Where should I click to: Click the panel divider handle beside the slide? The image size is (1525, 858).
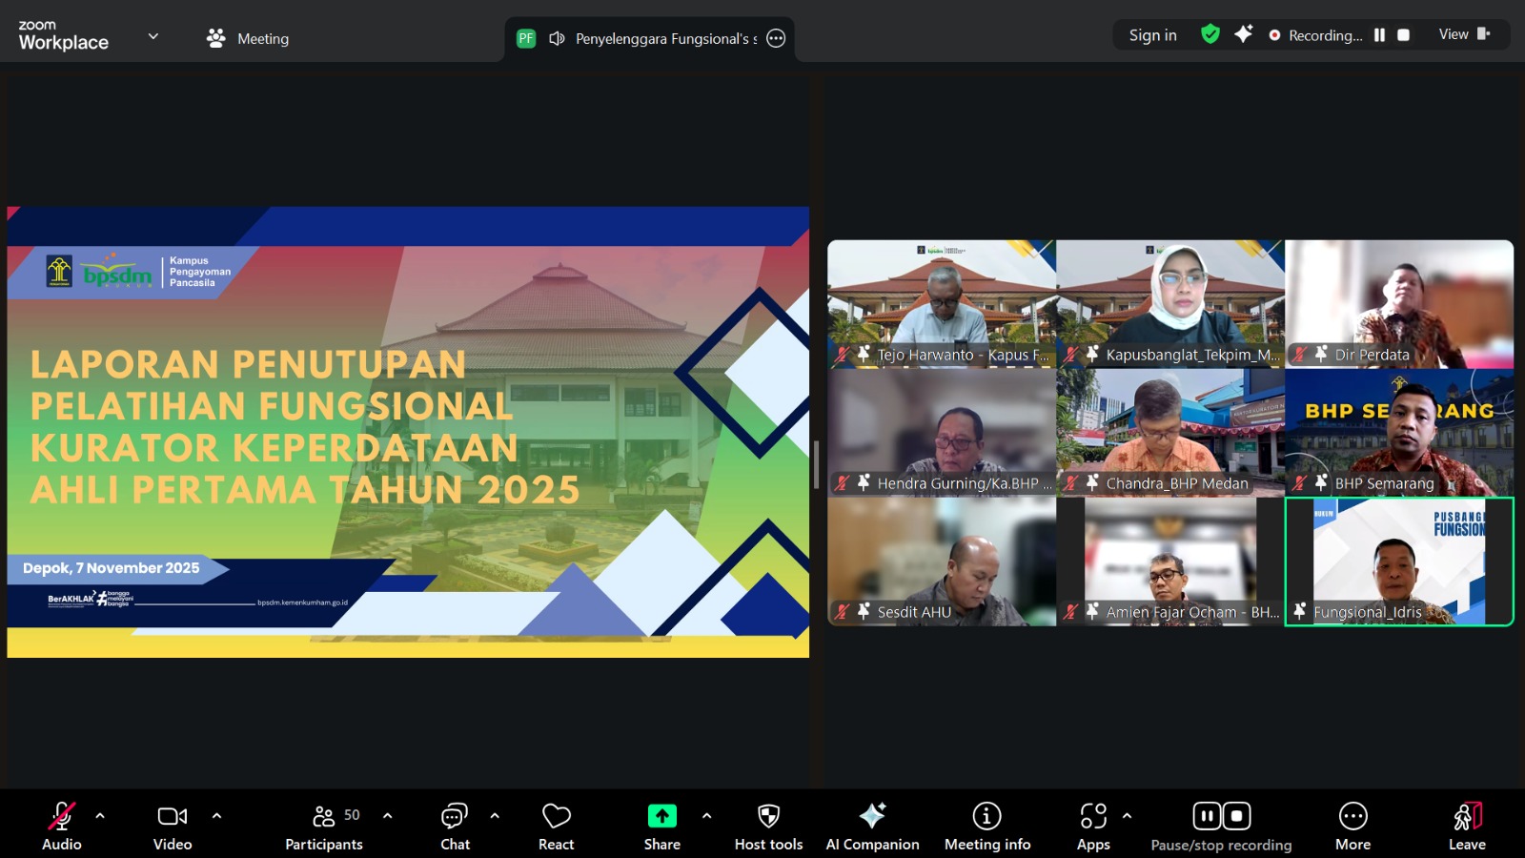[x=816, y=465]
